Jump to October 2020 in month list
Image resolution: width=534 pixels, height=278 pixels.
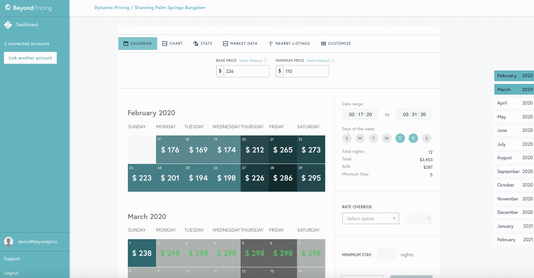514,185
